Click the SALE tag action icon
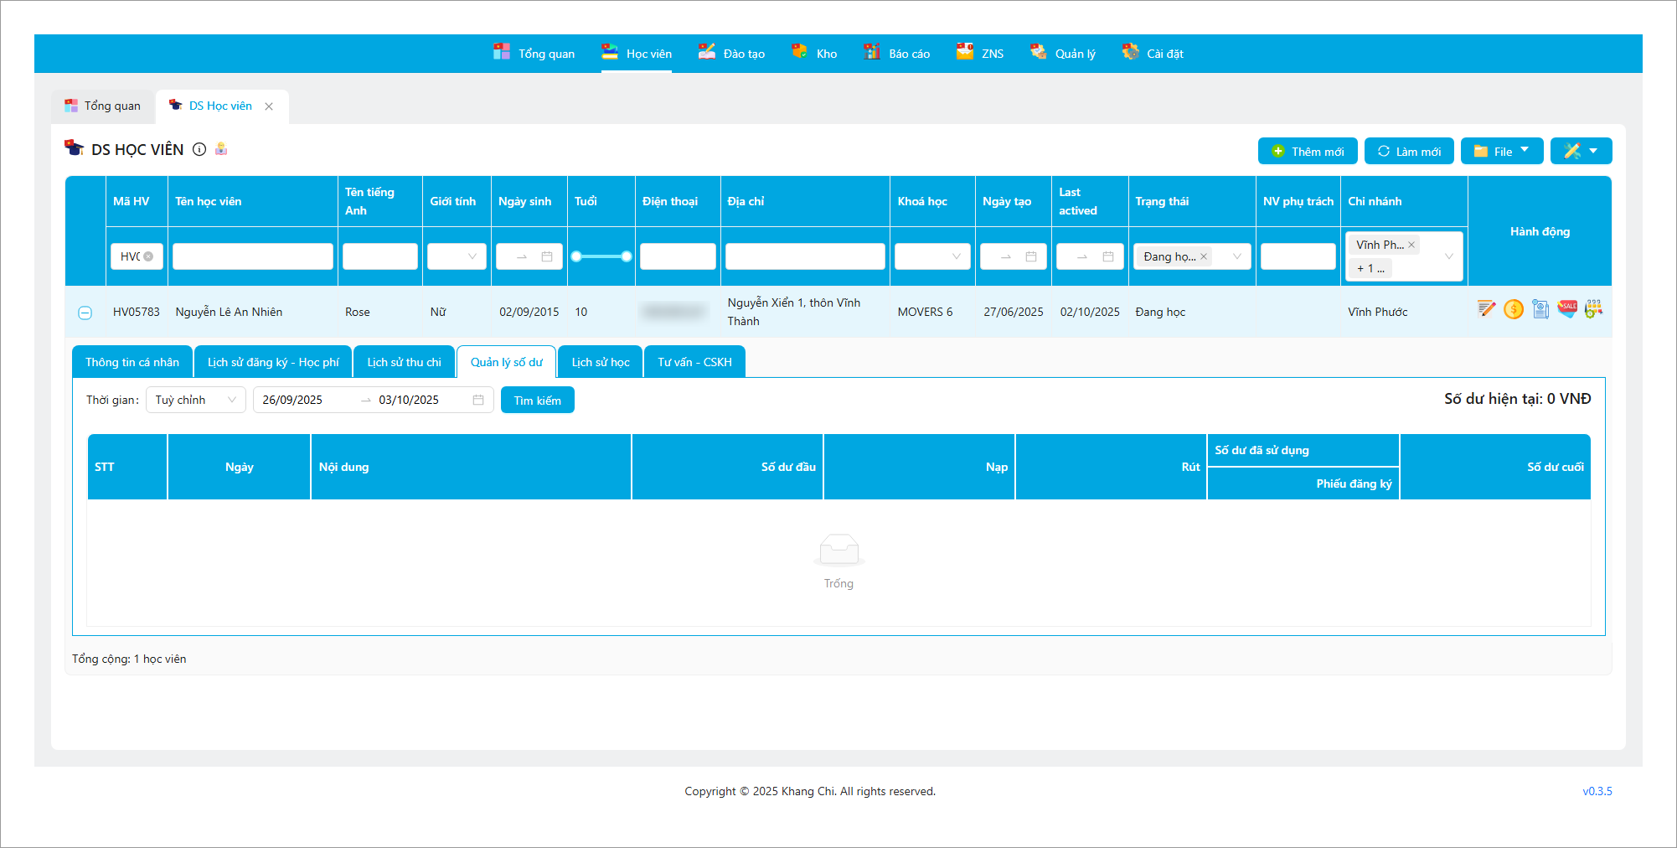Viewport: 1677px width, 848px height. (x=1566, y=308)
